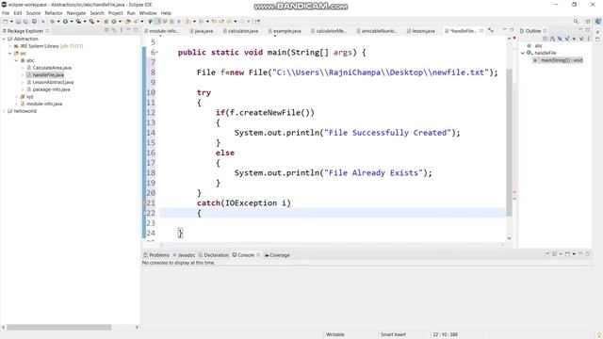This screenshot has width=603, height=339.
Task: Minimize the editor area
Action: click(x=504, y=30)
